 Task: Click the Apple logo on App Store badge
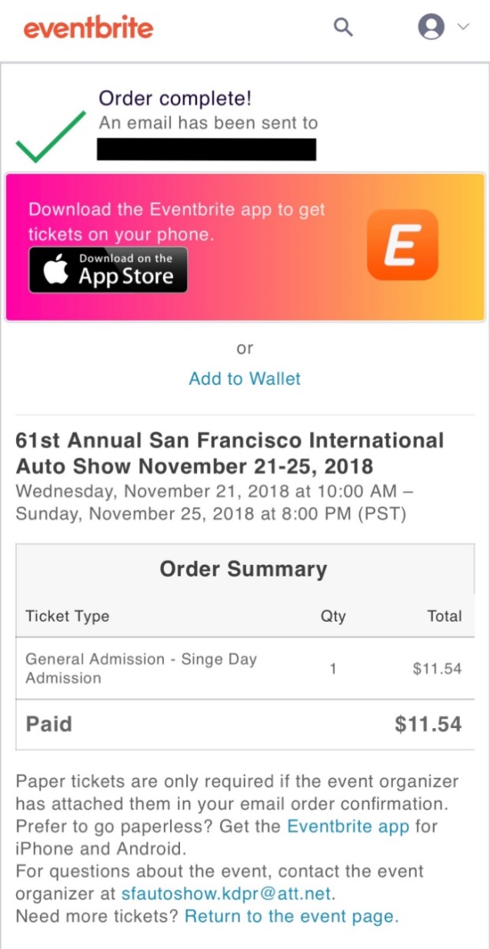pyautogui.click(x=56, y=271)
